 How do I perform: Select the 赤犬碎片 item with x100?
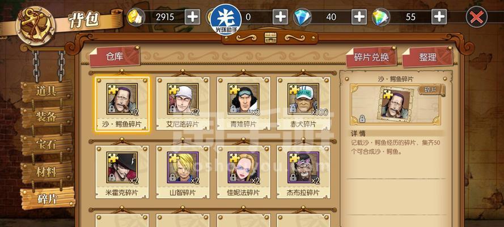pos(303,103)
